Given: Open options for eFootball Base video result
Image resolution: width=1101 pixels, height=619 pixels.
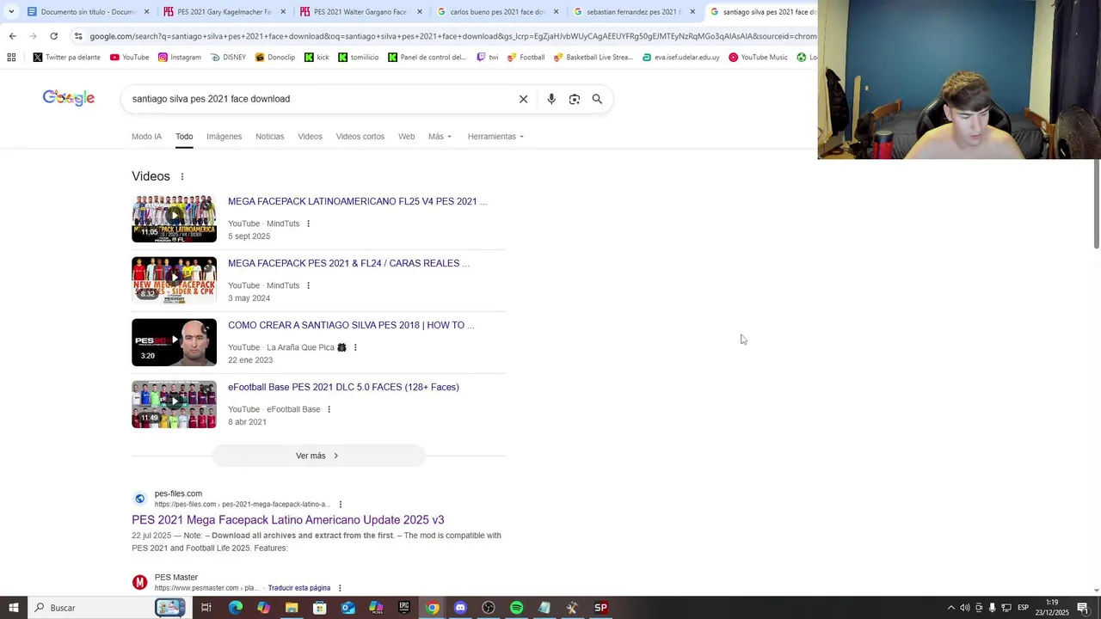Looking at the screenshot, I should point(329,409).
